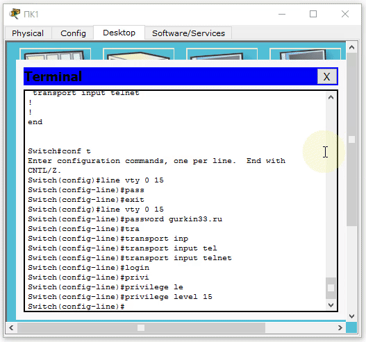This screenshot has height=342, width=366.
Task: Open the Config tab
Action: click(73, 33)
